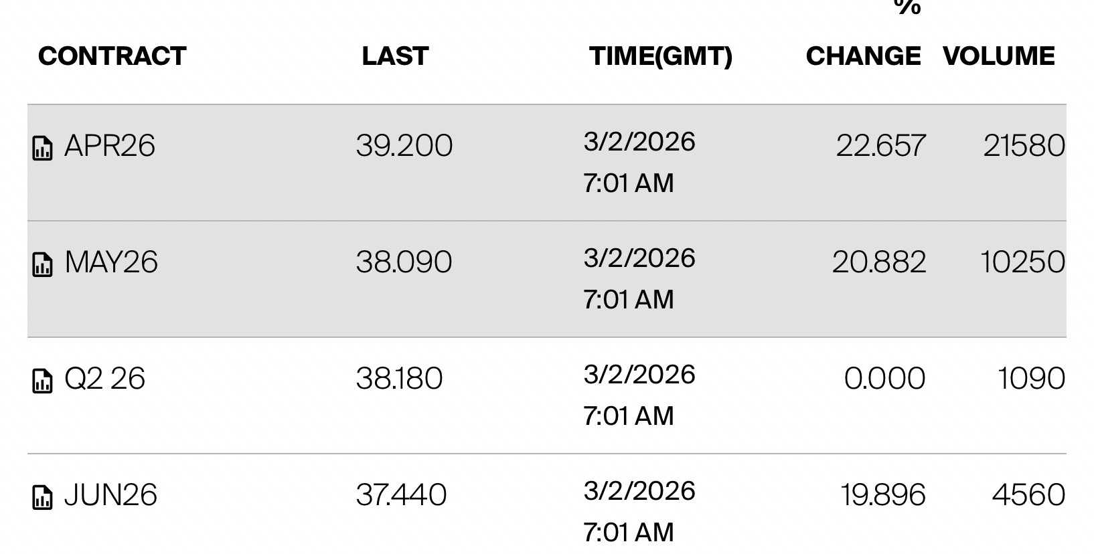1094x554 pixels.
Task: Sort by the CONTRACT column header
Action: pyautogui.click(x=112, y=56)
